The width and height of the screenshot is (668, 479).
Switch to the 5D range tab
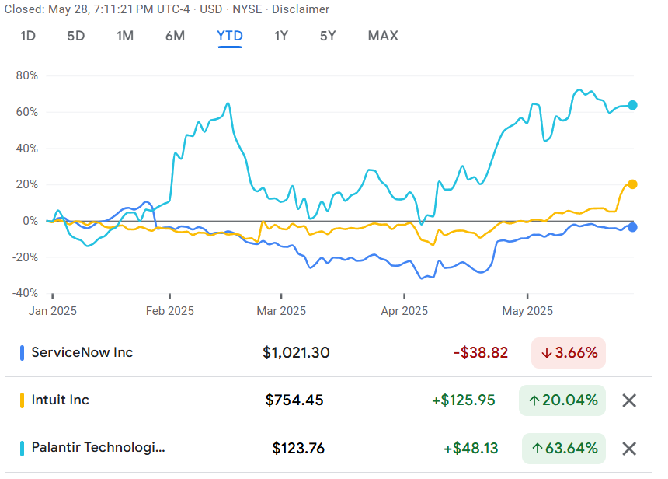(x=76, y=36)
